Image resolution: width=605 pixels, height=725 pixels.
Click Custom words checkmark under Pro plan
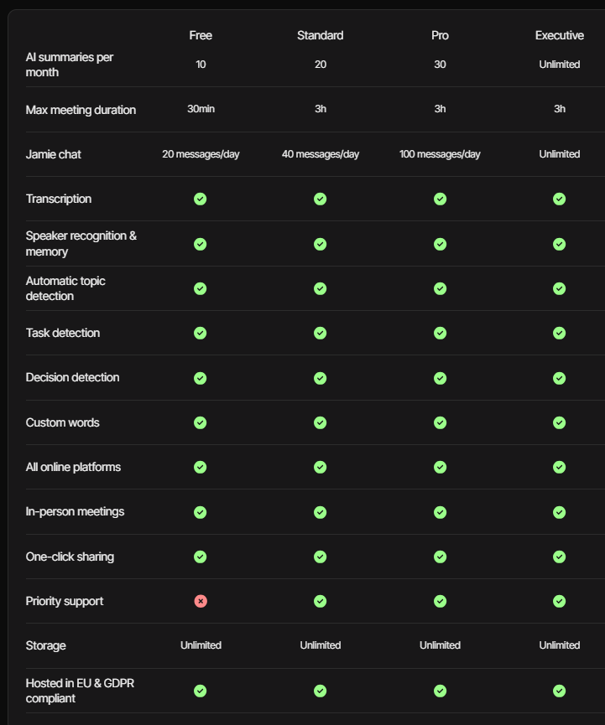tap(440, 422)
